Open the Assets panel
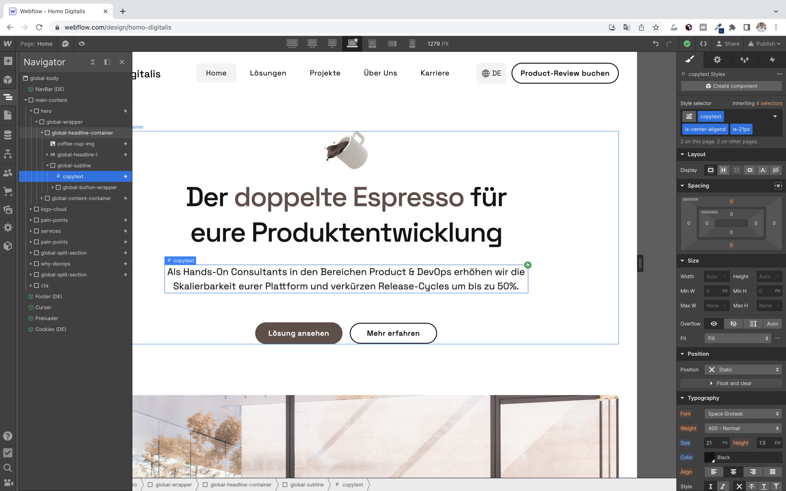Viewport: 786px width, 491px height. click(8, 209)
